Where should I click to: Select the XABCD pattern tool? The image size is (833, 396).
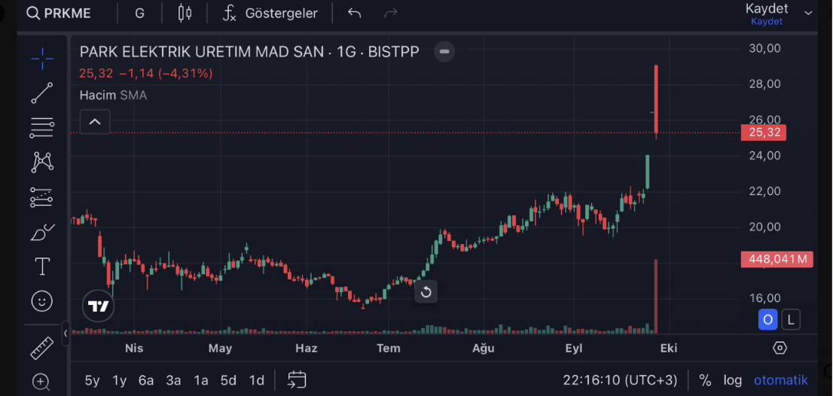coord(42,162)
